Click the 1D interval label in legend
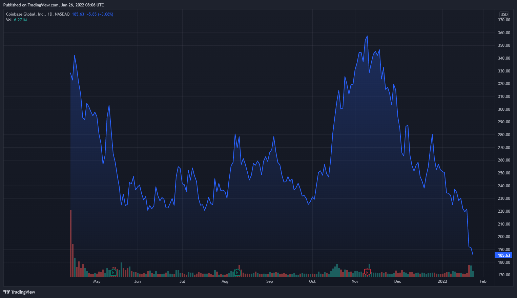 tap(50, 14)
